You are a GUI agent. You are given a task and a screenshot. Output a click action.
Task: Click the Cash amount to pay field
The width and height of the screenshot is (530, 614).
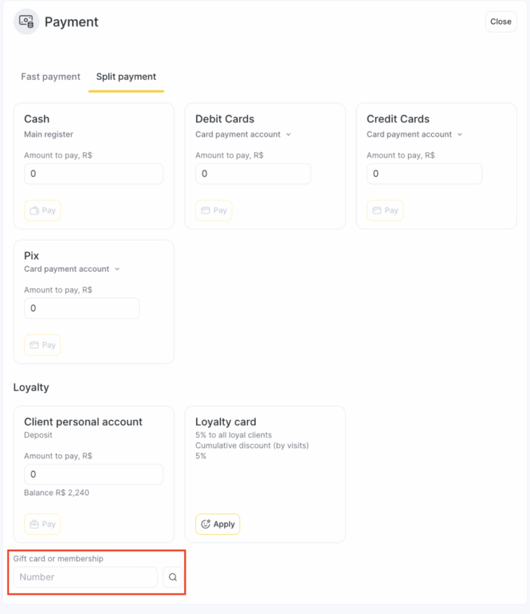coord(93,174)
